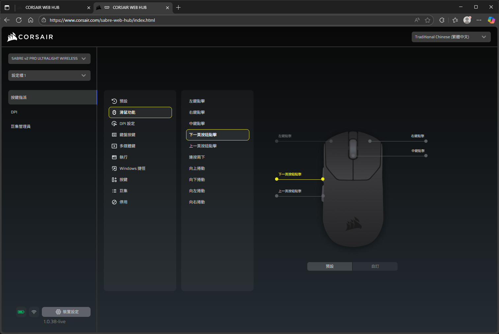This screenshot has width=499, height=334.
Task: Switch to 預設 mode toggle
Action: point(330,266)
